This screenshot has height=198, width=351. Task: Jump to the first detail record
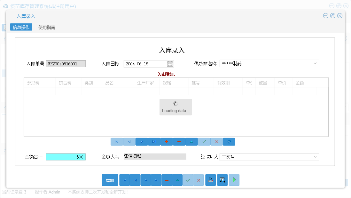(x=117, y=142)
